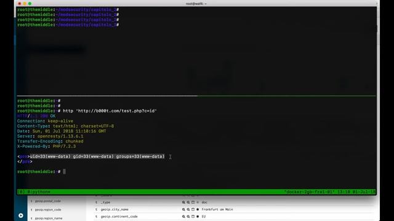This screenshot has height=221, width=394.
Task: Filter out value in _type row
Action: tap(188, 202)
